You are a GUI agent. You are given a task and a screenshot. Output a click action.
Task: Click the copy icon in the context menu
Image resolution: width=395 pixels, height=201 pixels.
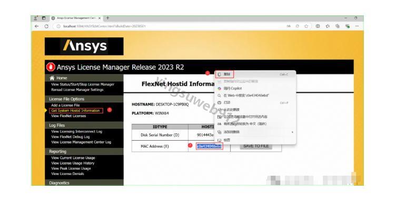tap(219, 75)
